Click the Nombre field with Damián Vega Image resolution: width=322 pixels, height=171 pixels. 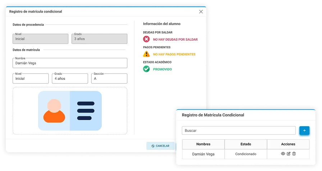[70, 63]
